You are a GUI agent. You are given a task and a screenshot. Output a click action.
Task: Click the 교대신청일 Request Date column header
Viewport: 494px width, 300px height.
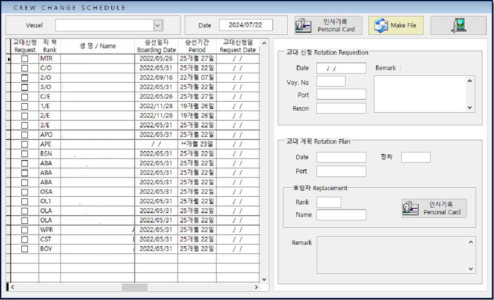tap(238, 46)
